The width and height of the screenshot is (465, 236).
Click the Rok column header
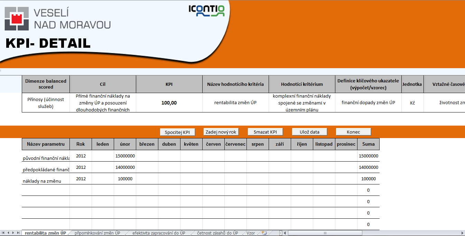click(81, 144)
